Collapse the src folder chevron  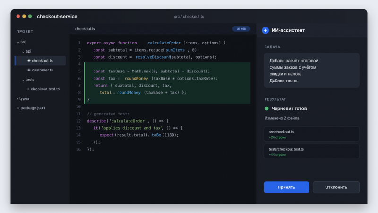tap(18, 42)
